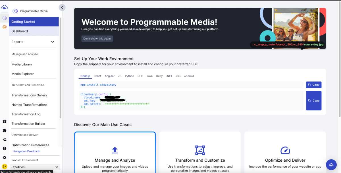Open Transformation Log

coord(26,114)
